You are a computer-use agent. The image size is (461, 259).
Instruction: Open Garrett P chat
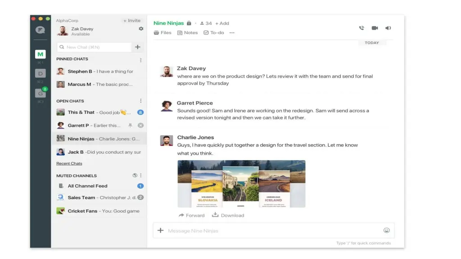coord(99,125)
